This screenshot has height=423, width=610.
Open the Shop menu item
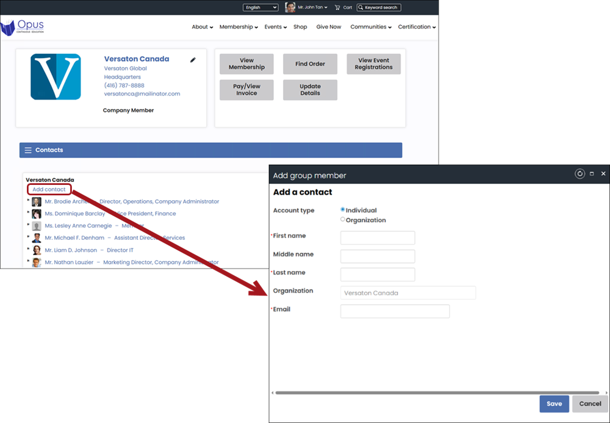tap(300, 27)
